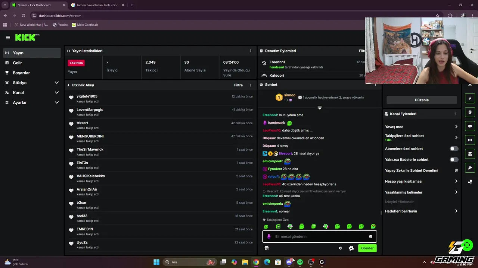Click sinnoo in the chat leaderboard
This screenshot has height=268, width=478.
tap(289, 95)
